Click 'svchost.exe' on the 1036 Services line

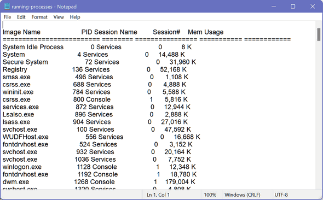pos(20,160)
